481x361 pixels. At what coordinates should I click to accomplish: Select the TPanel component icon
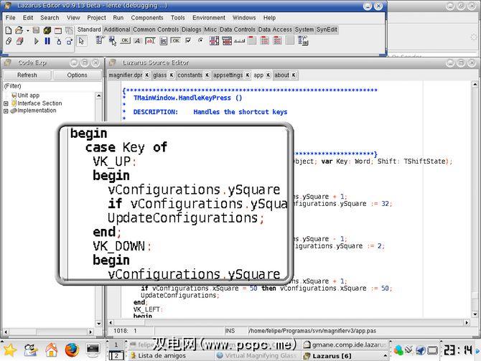290,40
